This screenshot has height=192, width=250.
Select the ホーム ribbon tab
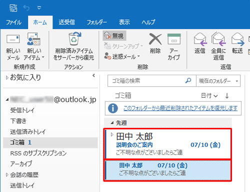click(40, 22)
